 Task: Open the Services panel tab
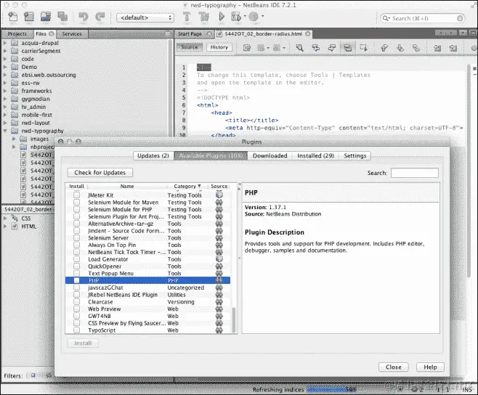point(72,34)
